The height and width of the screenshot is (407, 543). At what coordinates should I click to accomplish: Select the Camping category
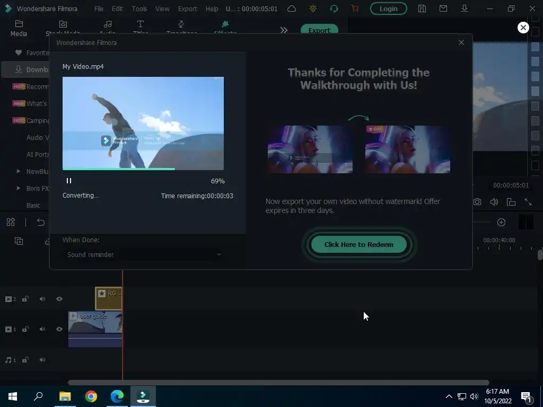pyautogui.click(x=30, y=120)
